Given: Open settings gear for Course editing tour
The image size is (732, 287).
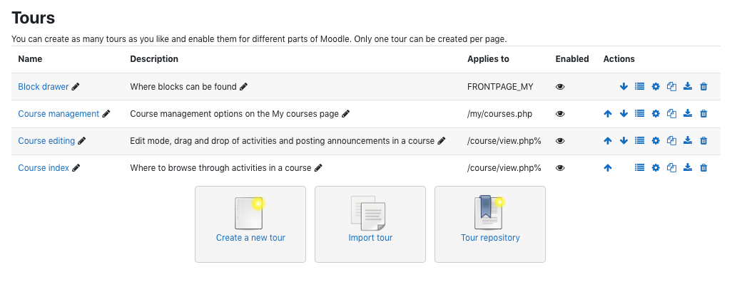Looking at the screenshot, I should click(656, 141).
